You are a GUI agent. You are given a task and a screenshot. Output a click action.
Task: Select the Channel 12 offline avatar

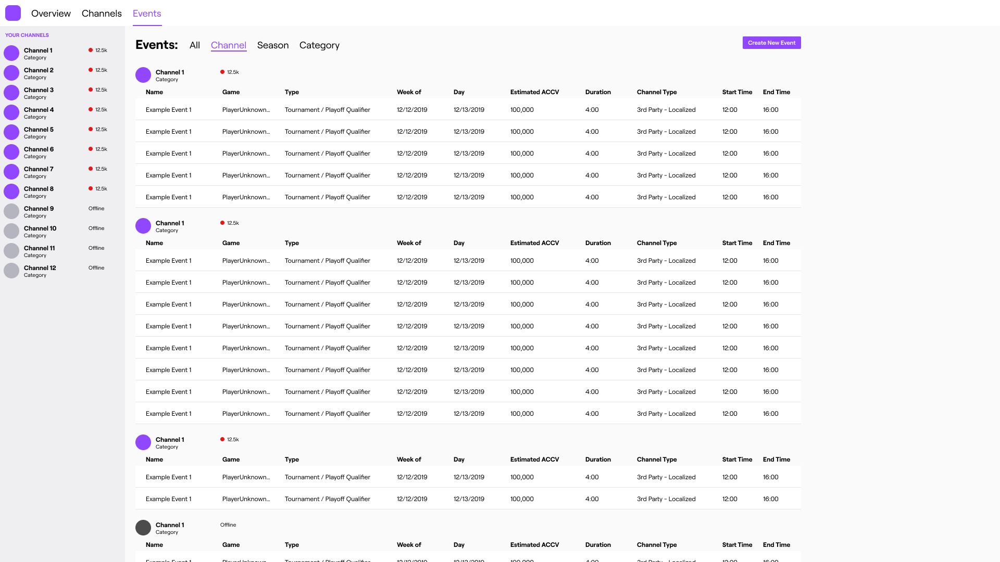point(11,271)
